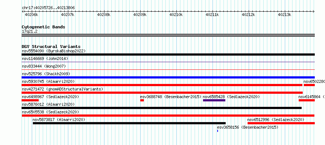Click the nsv4271472 (gnomADStructuralVariants) label
325x145 pixels.
(62, 89)
